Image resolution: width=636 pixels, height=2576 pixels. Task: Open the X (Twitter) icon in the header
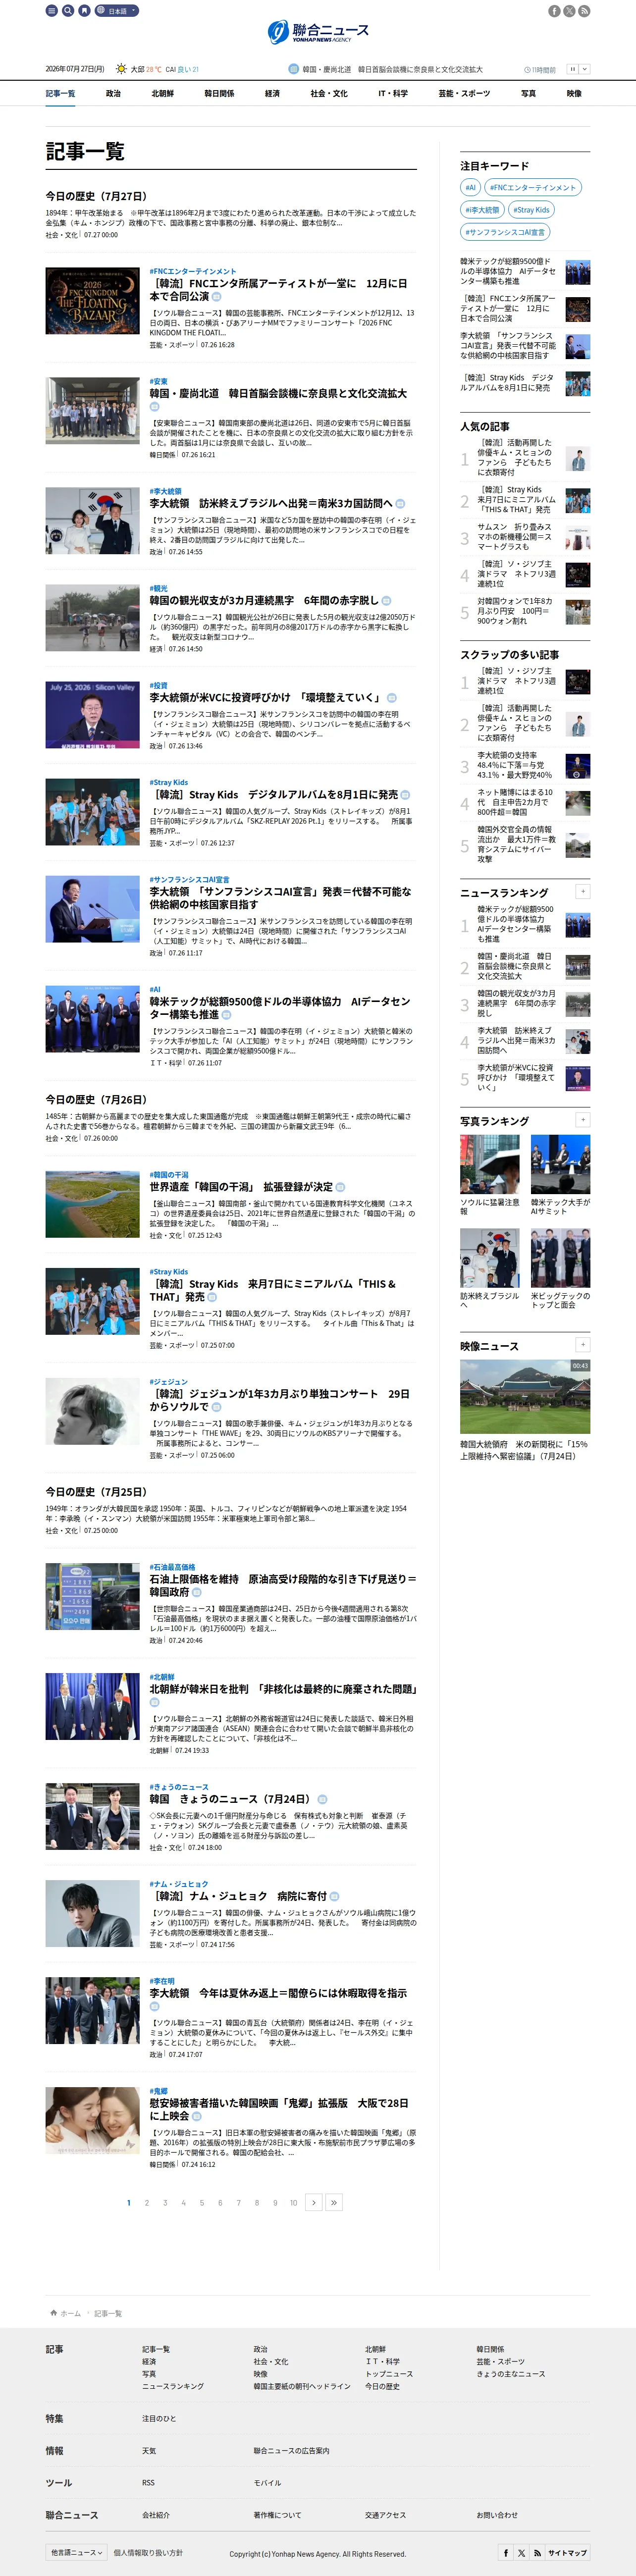[x=569, y=11]
